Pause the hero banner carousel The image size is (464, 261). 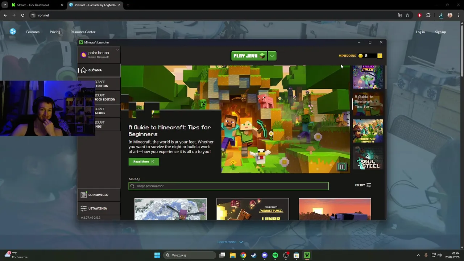pyautogui.click(x=341, y=167)
